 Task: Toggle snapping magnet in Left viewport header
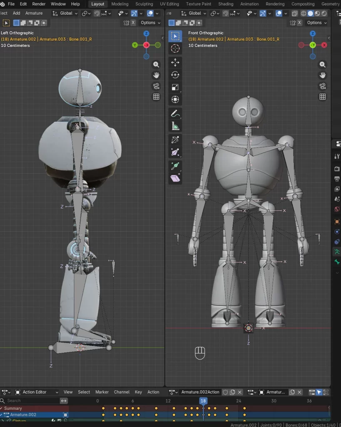[97, 13]
